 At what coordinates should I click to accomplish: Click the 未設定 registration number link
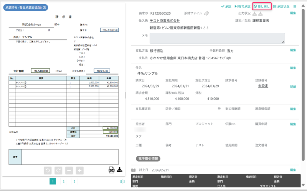point(263,86)
